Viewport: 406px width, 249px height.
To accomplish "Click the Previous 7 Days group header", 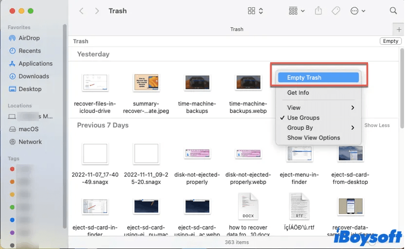I will click(103, 125).
